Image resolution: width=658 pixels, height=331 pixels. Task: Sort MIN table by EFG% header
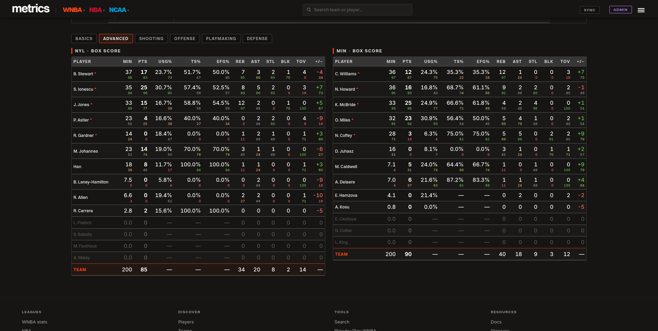483,62
